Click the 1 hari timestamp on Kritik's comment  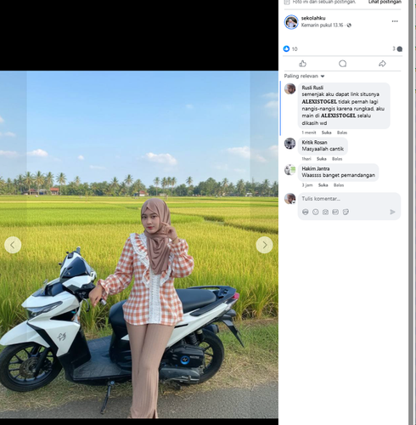click(306, 159)
